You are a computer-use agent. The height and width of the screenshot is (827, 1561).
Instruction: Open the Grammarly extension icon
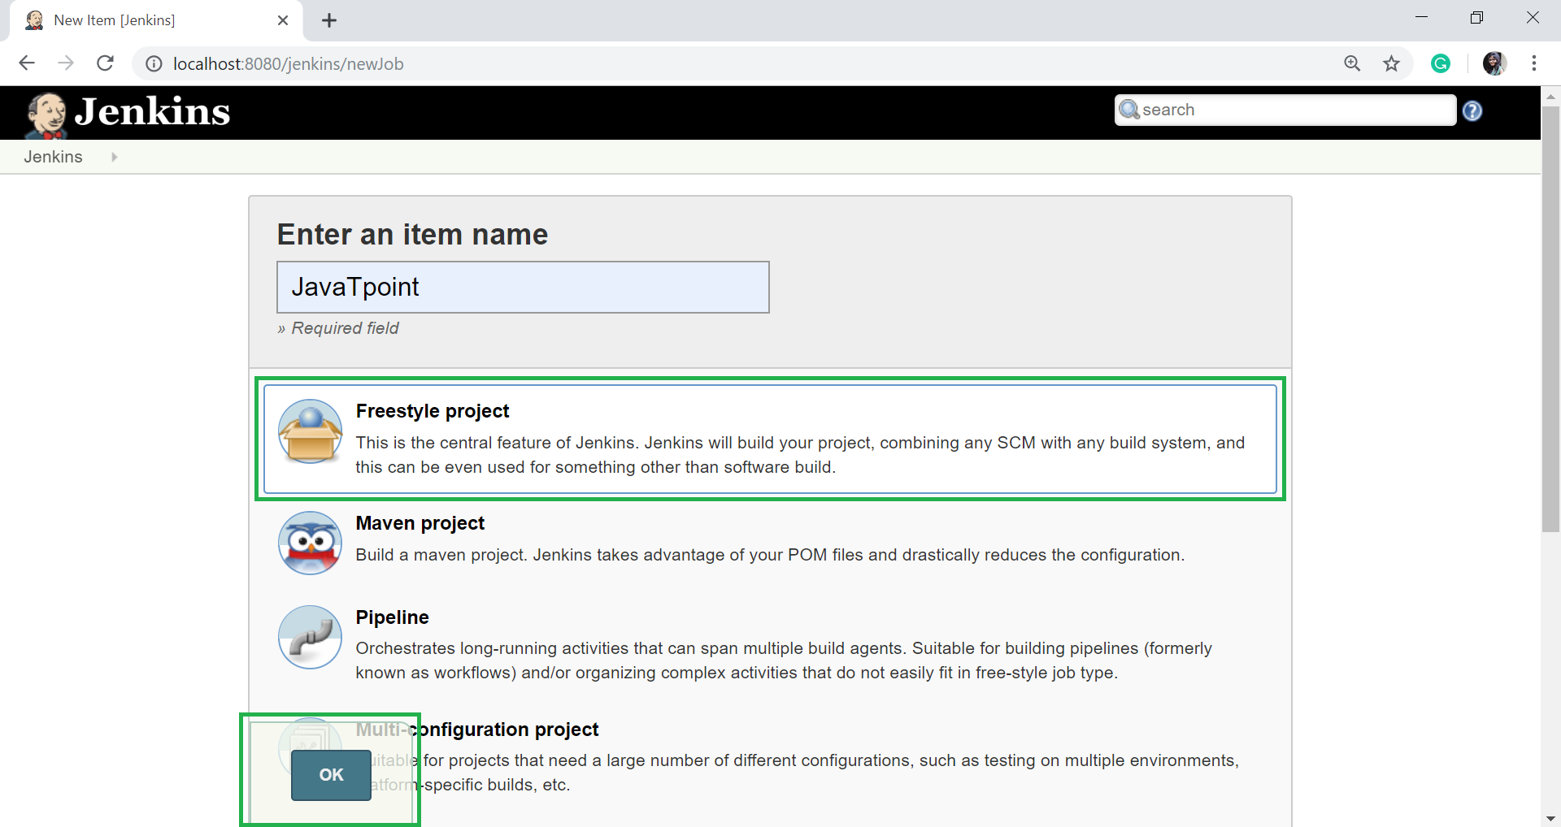coord(1441,63)
